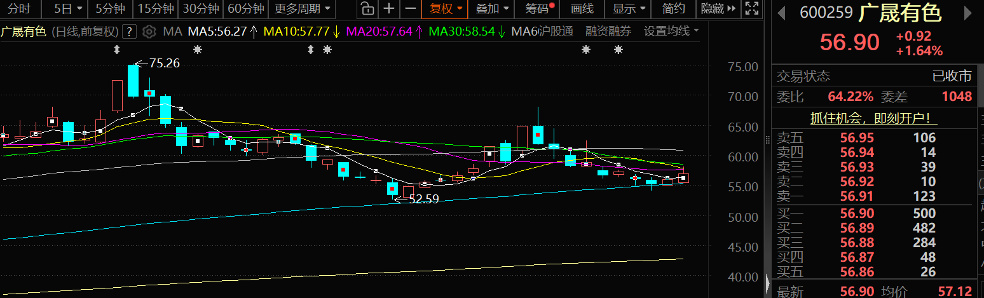Click the 画线 drawing tools button

click(582, 9)
